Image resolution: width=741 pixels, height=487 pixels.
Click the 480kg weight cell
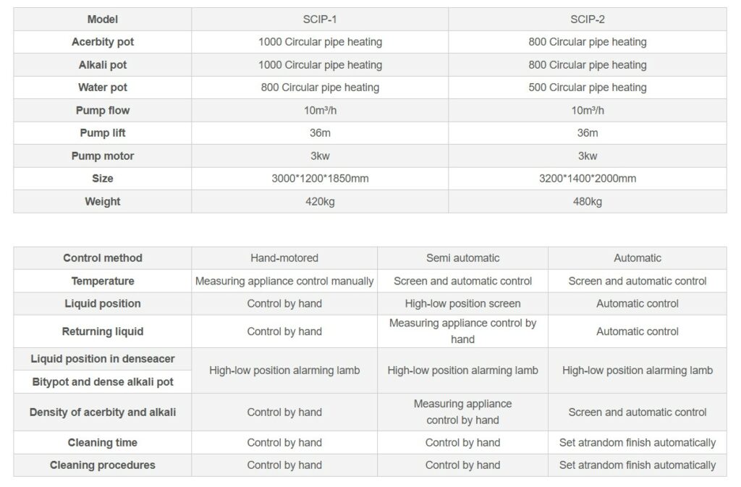click(x=588, y=202)
